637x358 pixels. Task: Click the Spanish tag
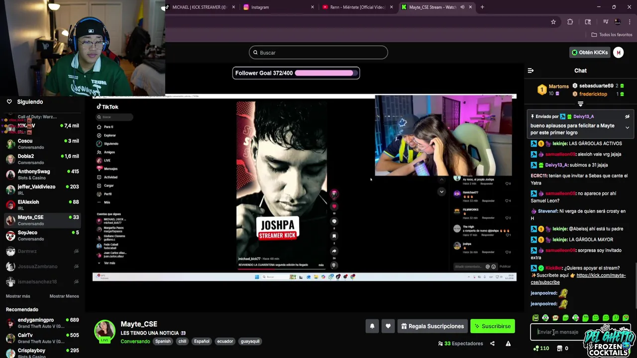click(163, 342)
